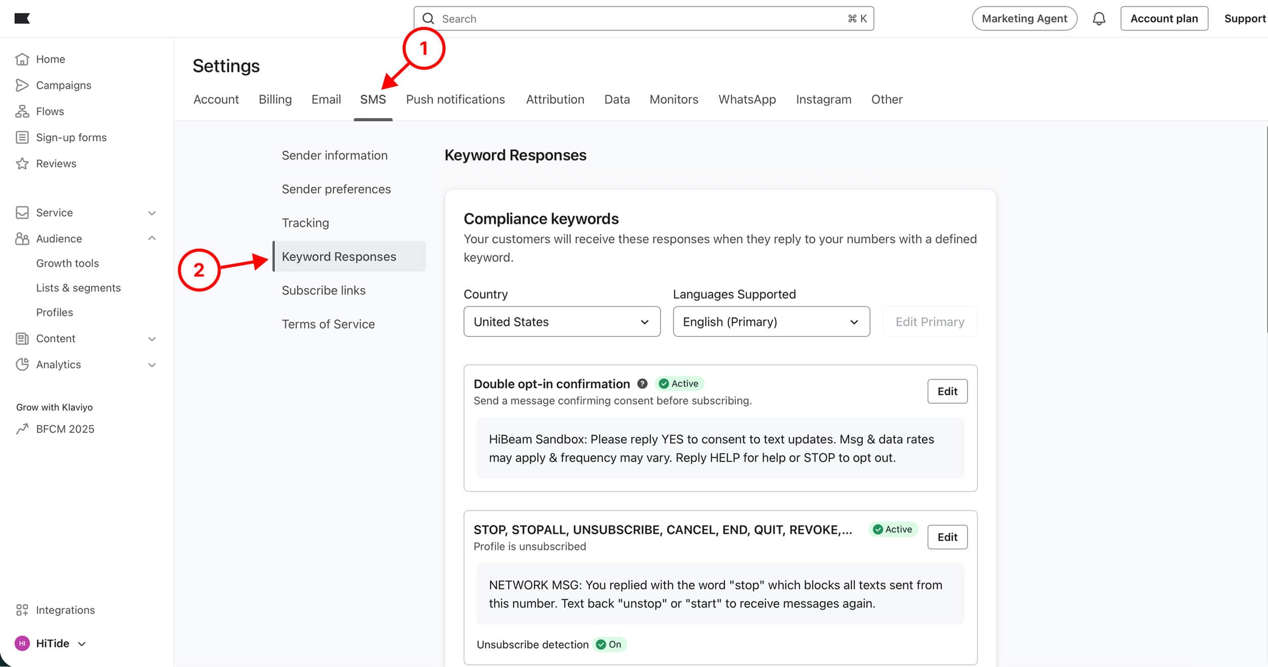This screenshot has height=667, width=1268.
Task: Open the Country dropdown United States
Action: click(561, 322)
